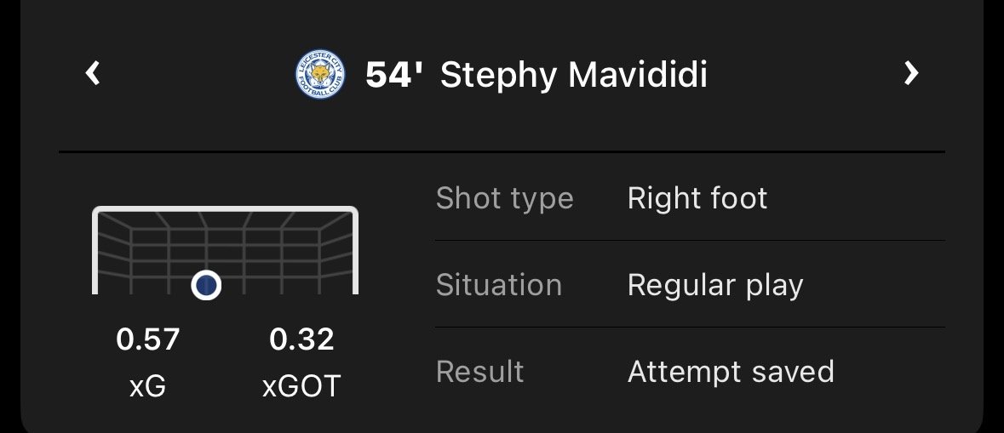Click the right goalpost of goal graphic
1004x433 pixels.
(x=354, y=255)
